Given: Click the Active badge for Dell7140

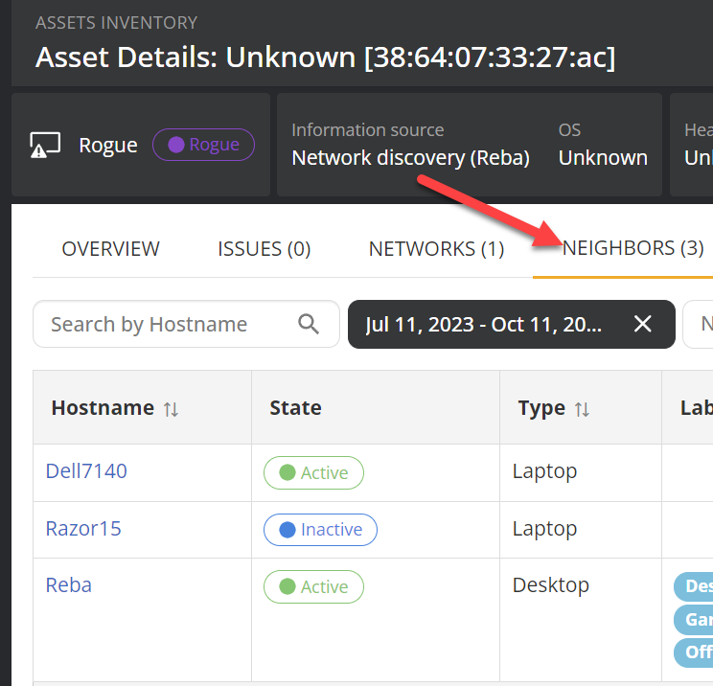Looking at the screenshot, I should tap(313, 472).
